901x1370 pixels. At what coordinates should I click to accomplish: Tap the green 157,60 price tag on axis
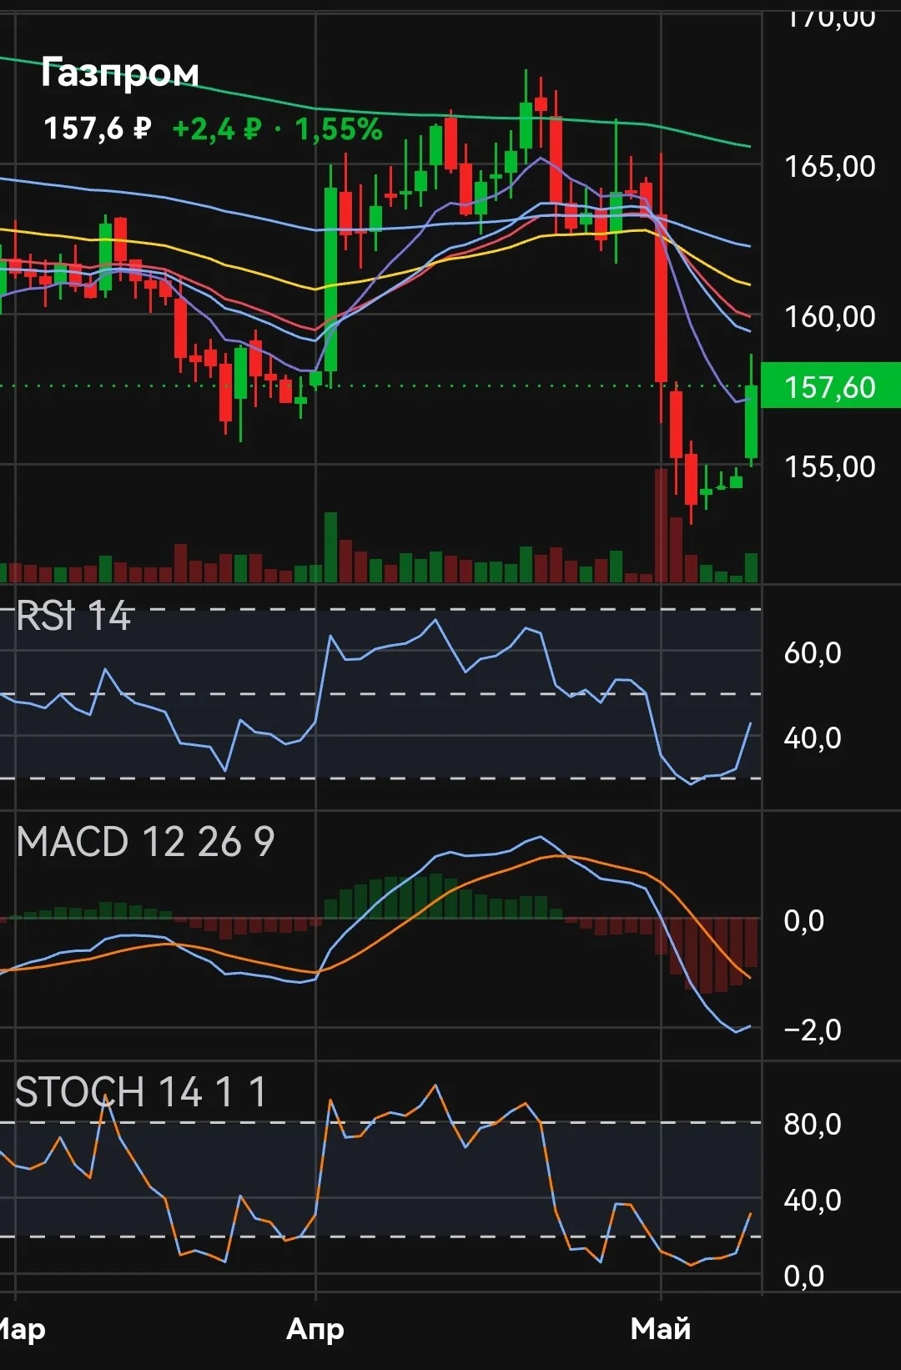click(831, 385)
